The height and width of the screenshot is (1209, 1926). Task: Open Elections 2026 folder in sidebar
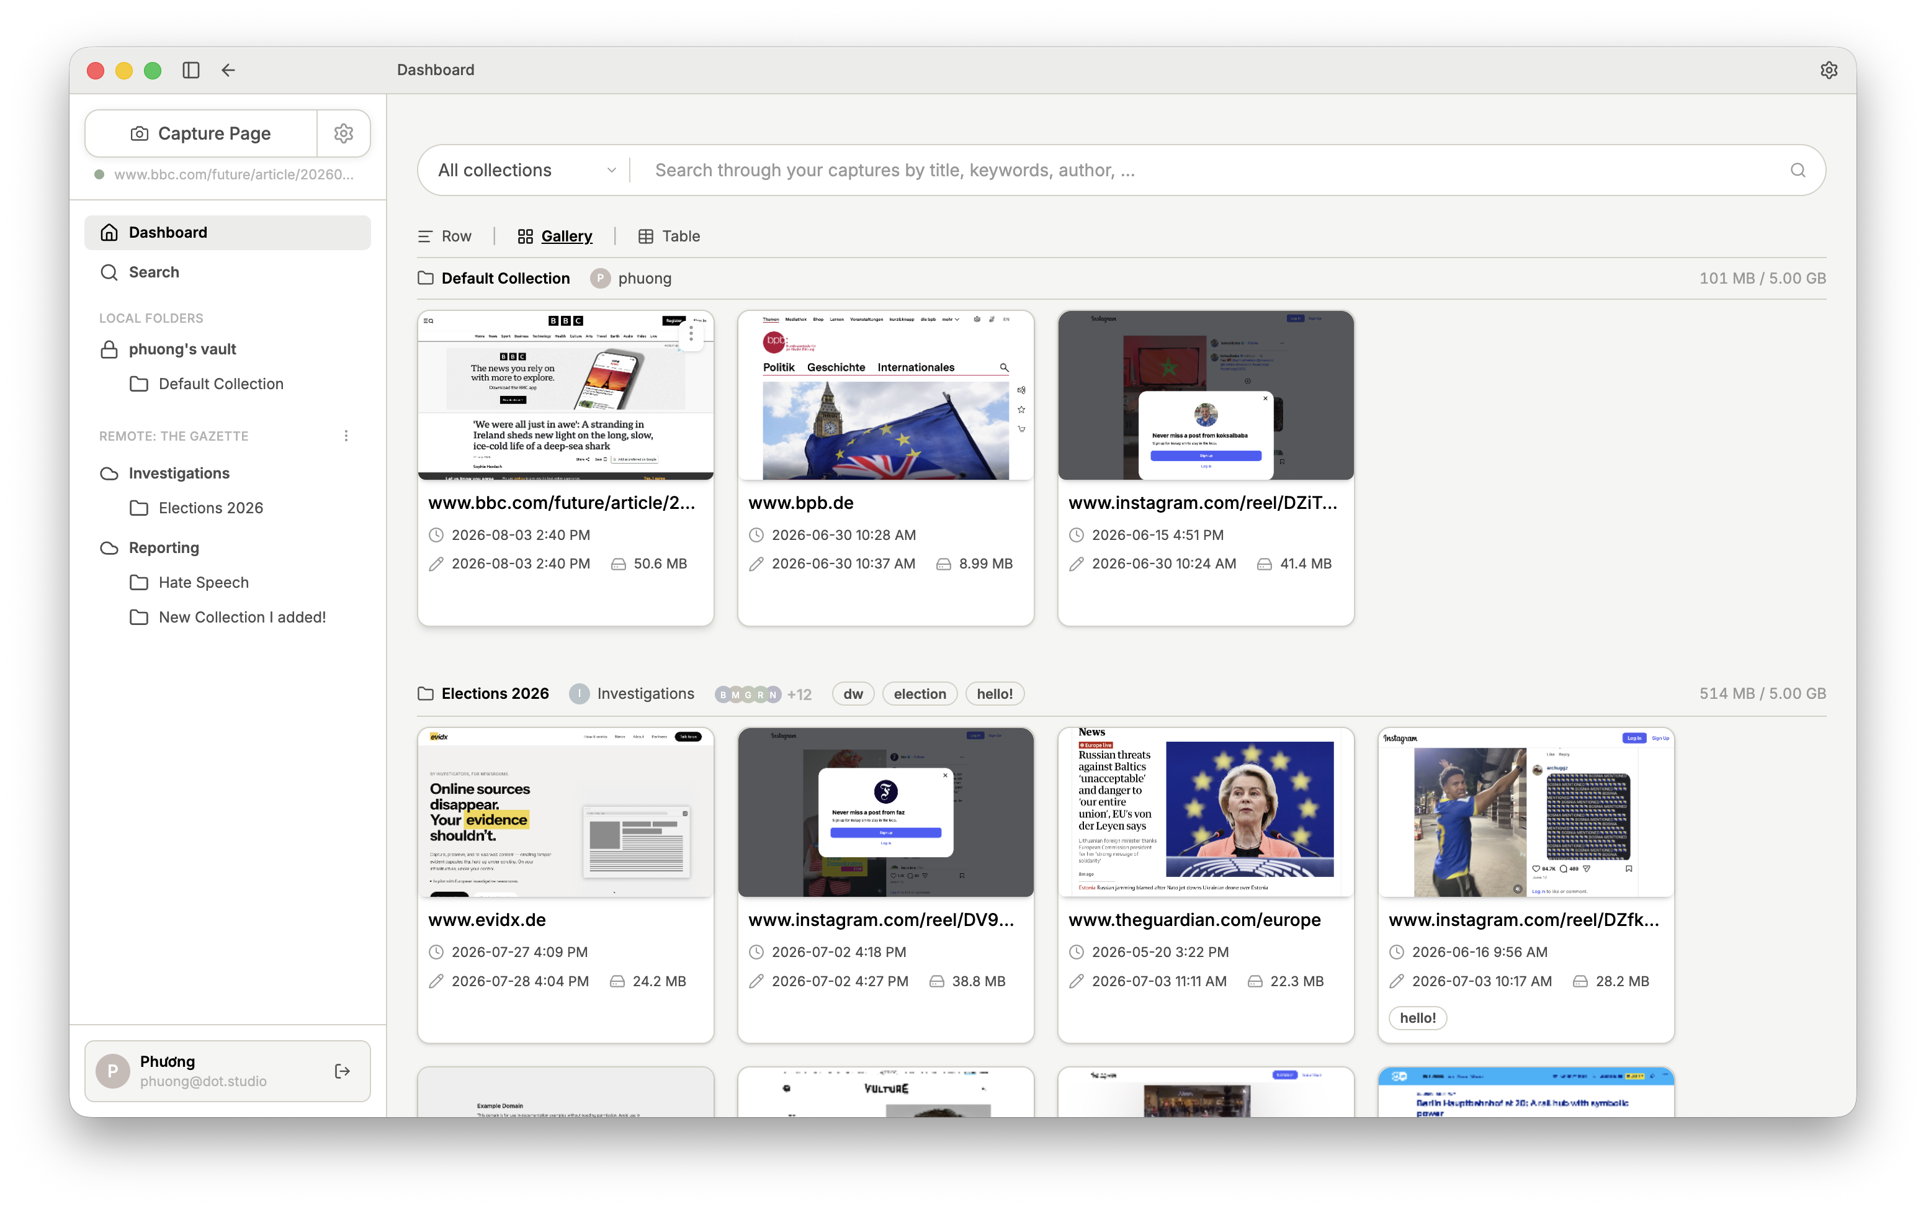pos(228,508)
